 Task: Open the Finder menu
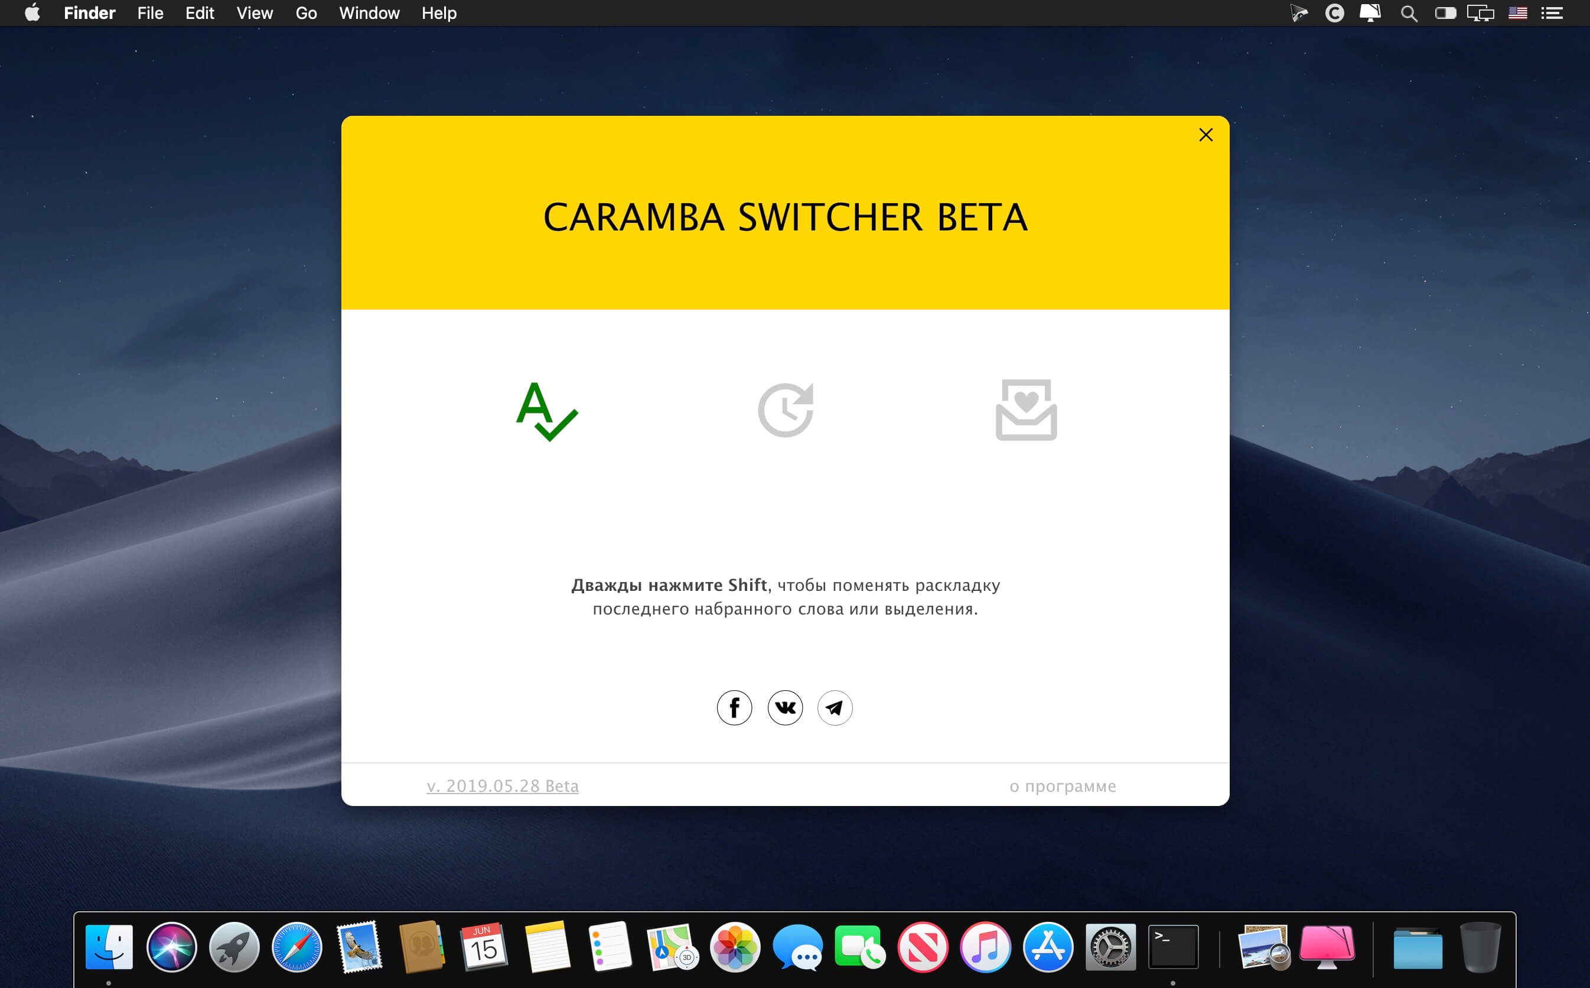[89, 13]
